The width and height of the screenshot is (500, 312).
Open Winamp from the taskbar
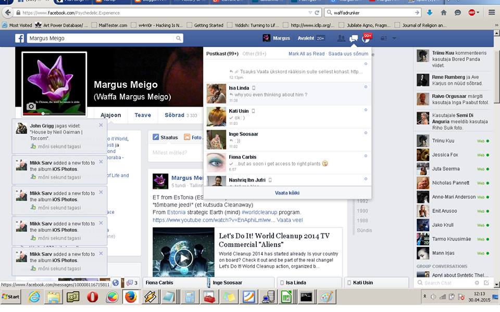click(150, 297)
